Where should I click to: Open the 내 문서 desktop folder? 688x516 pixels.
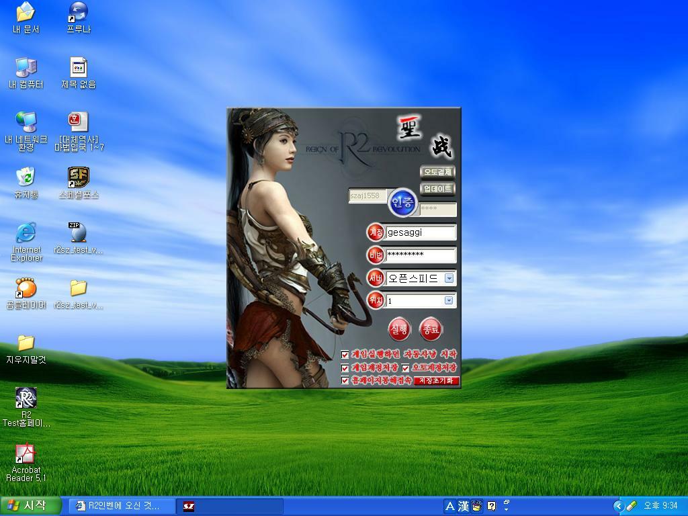[x=26, y=17]
